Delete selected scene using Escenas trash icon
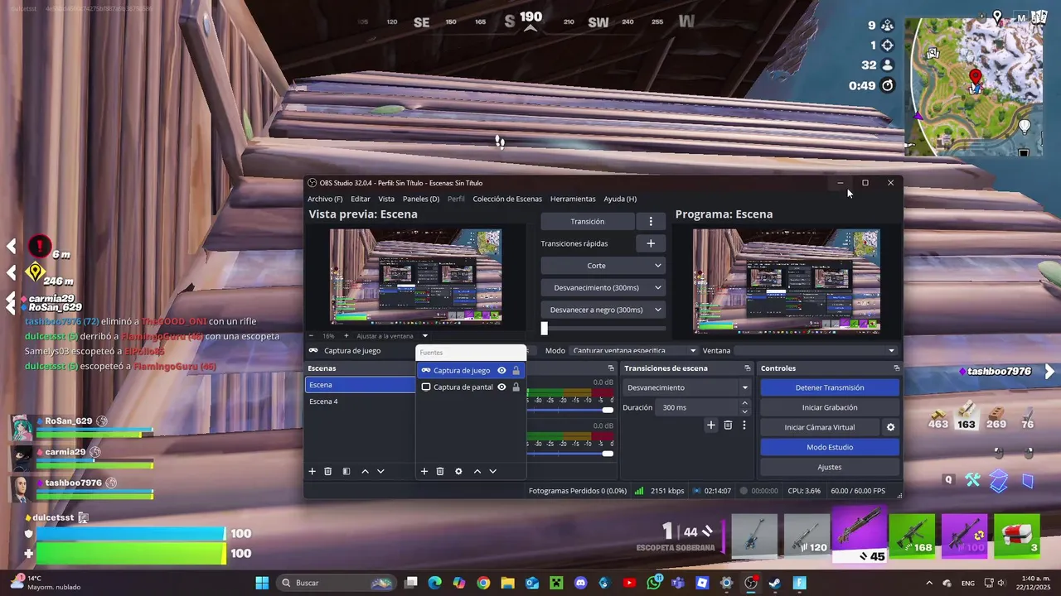This screenshot has height=596, width=1061. tap(328, 471)
